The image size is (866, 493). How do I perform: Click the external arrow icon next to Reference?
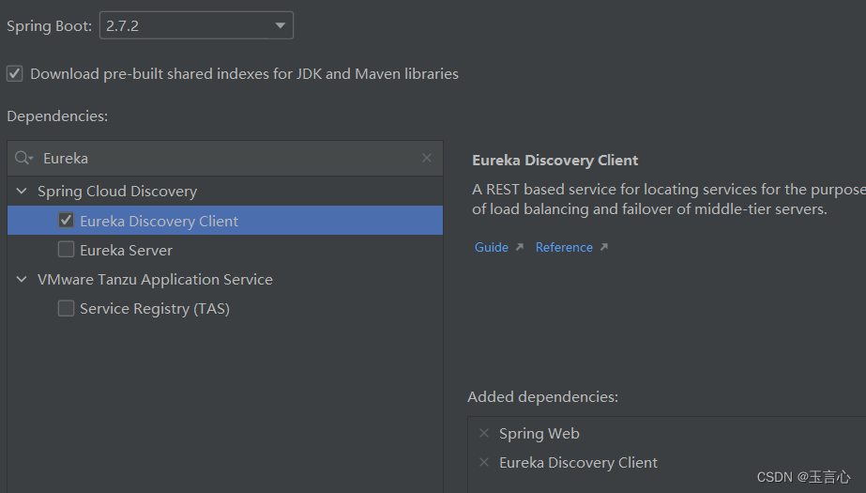pos(604,247)
